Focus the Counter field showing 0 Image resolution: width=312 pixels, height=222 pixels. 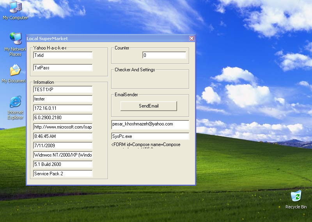[164, 55]
